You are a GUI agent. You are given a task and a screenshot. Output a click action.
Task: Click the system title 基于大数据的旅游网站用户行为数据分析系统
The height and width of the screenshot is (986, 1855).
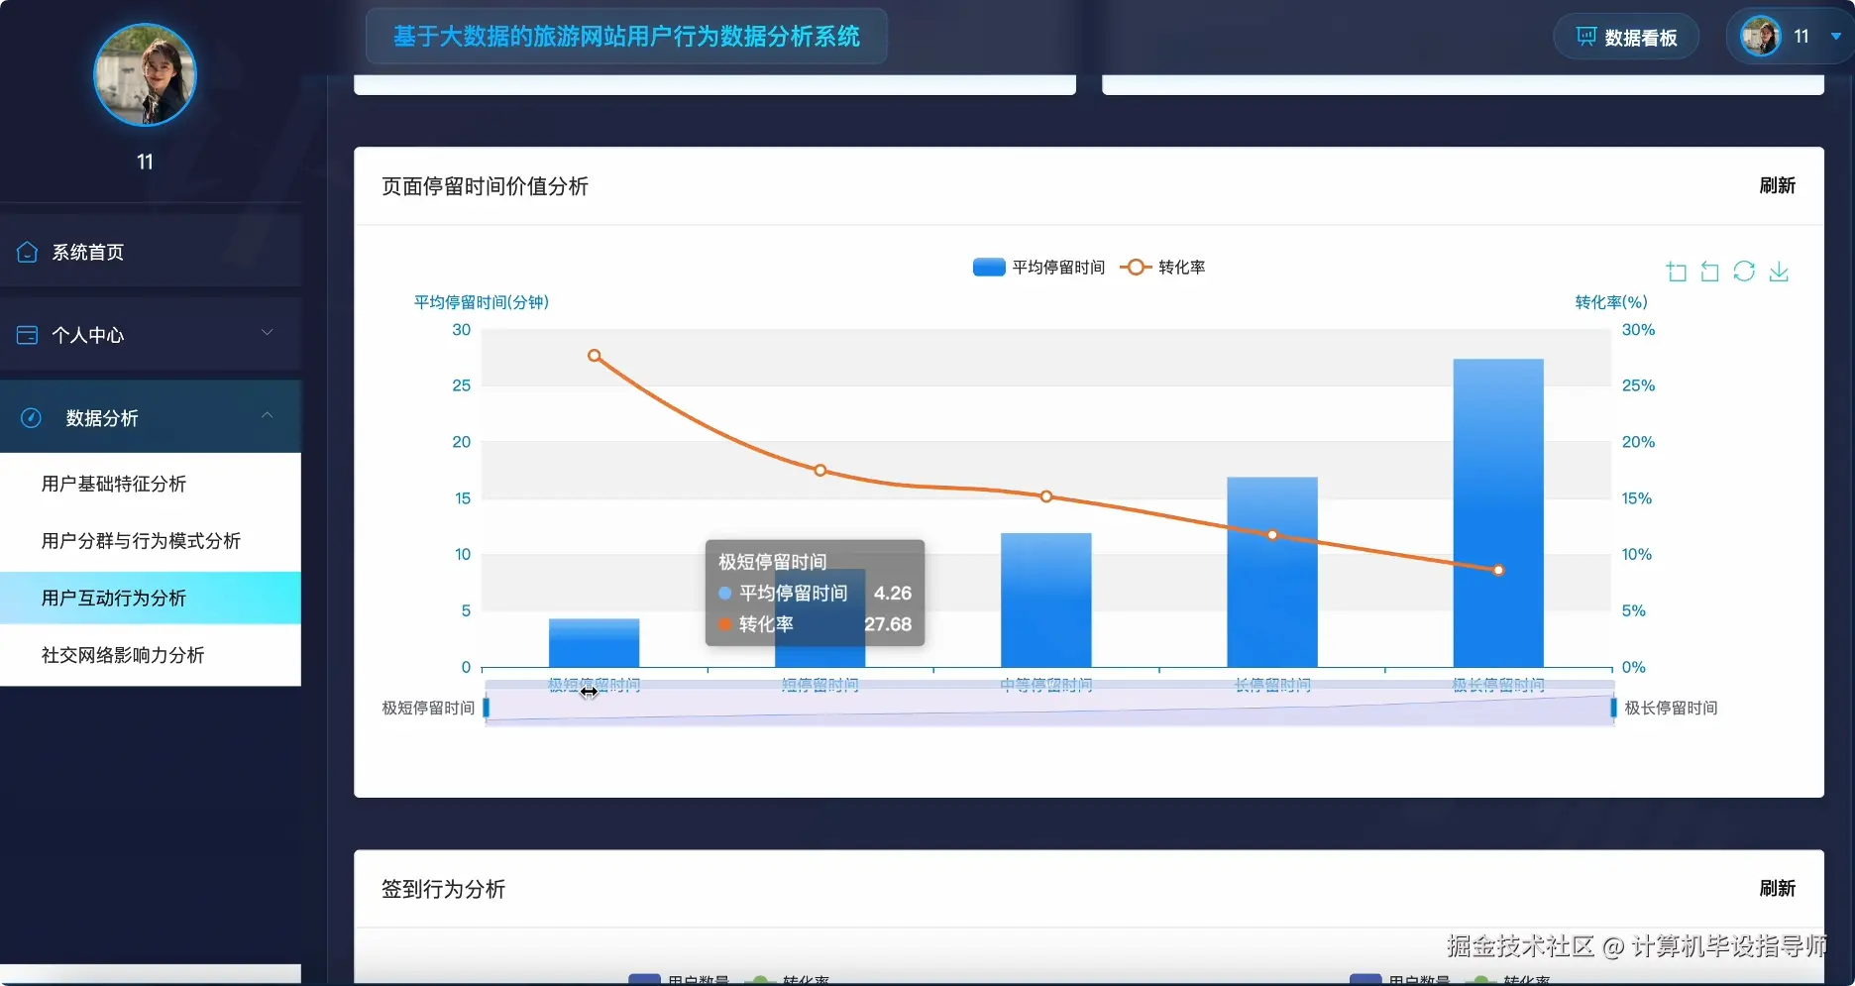[626, 37]
